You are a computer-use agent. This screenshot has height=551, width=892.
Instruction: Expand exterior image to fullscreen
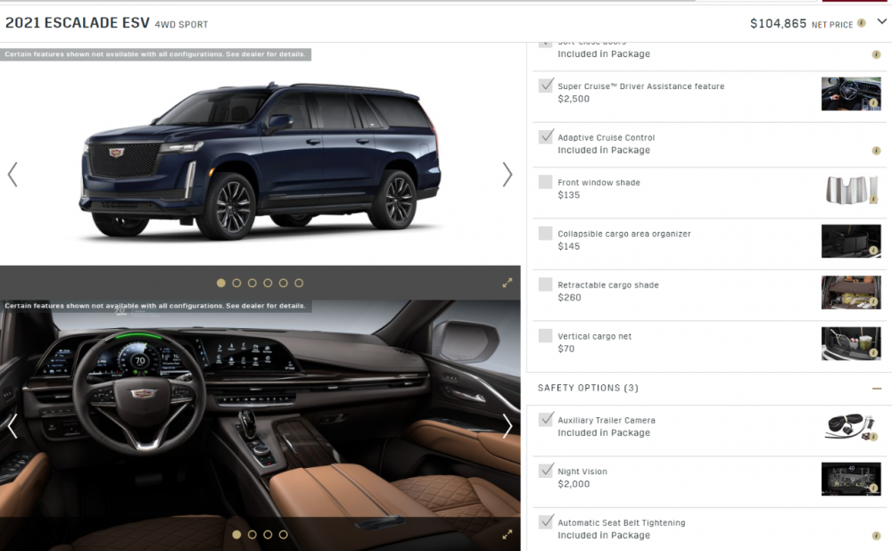coord(507,283)
